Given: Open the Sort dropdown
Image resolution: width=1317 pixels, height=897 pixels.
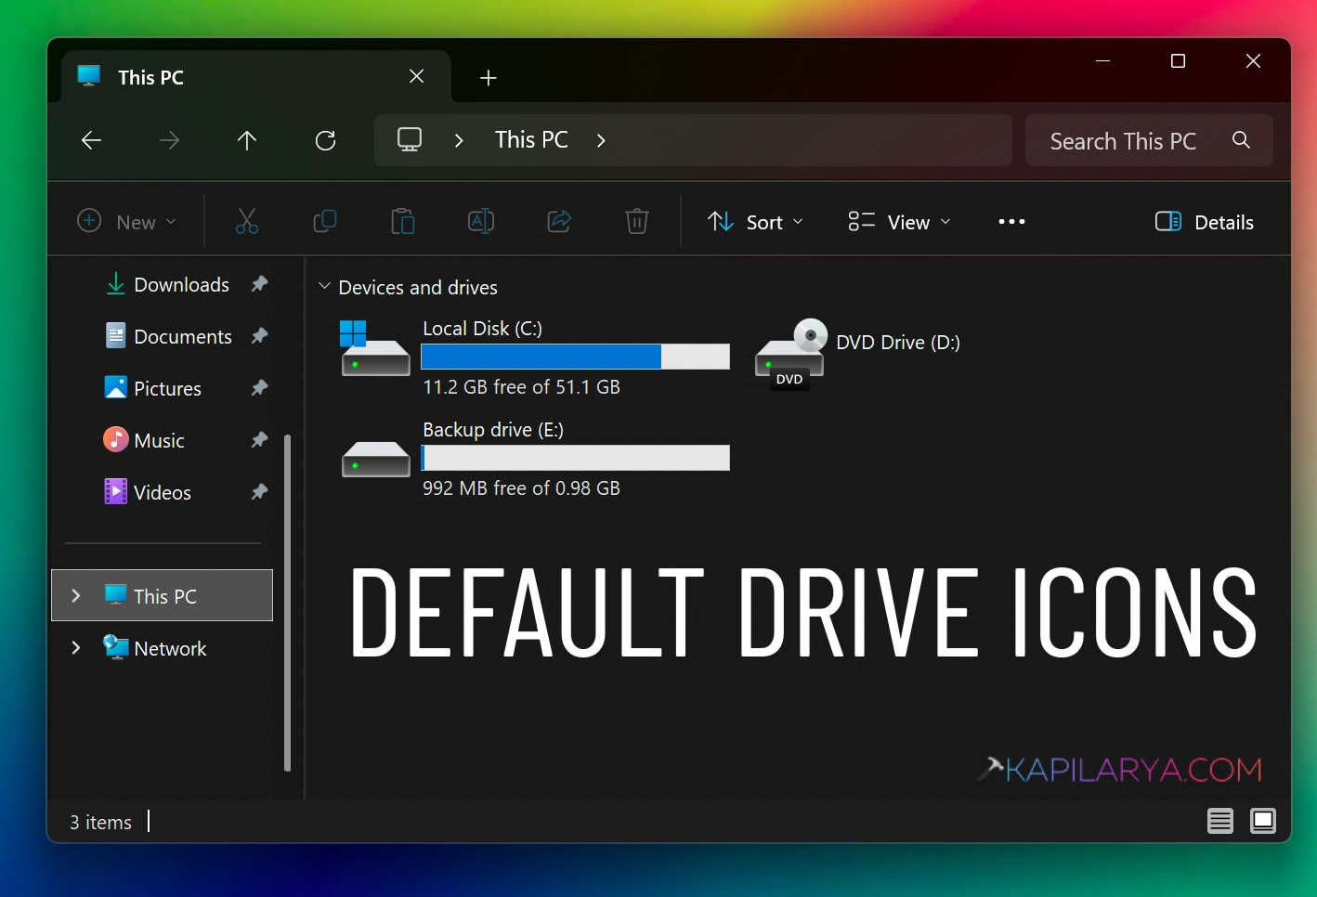Looking at the screenshot, I should pos(755,222).
